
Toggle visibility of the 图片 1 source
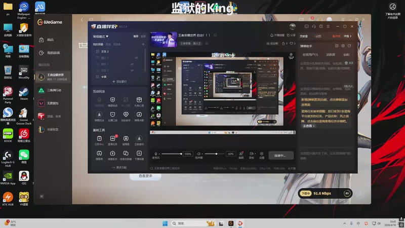[132, 64]
